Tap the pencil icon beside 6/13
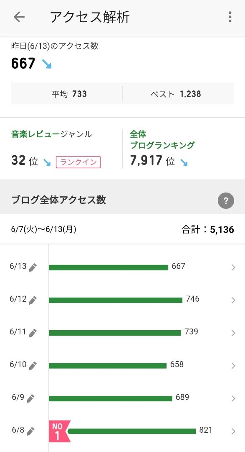Screen dimensions: 245x452 click(x=33, y=267)
